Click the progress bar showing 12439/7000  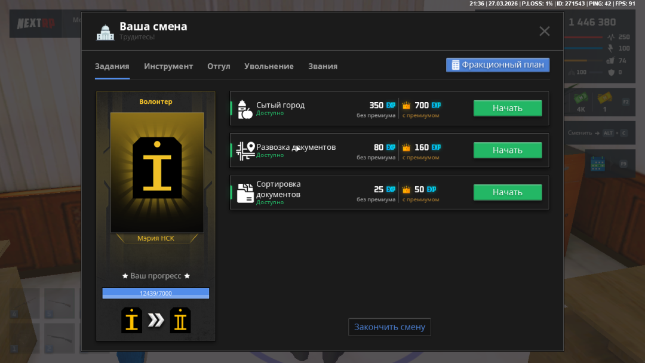pyautogui.click(x=156, y=293)
